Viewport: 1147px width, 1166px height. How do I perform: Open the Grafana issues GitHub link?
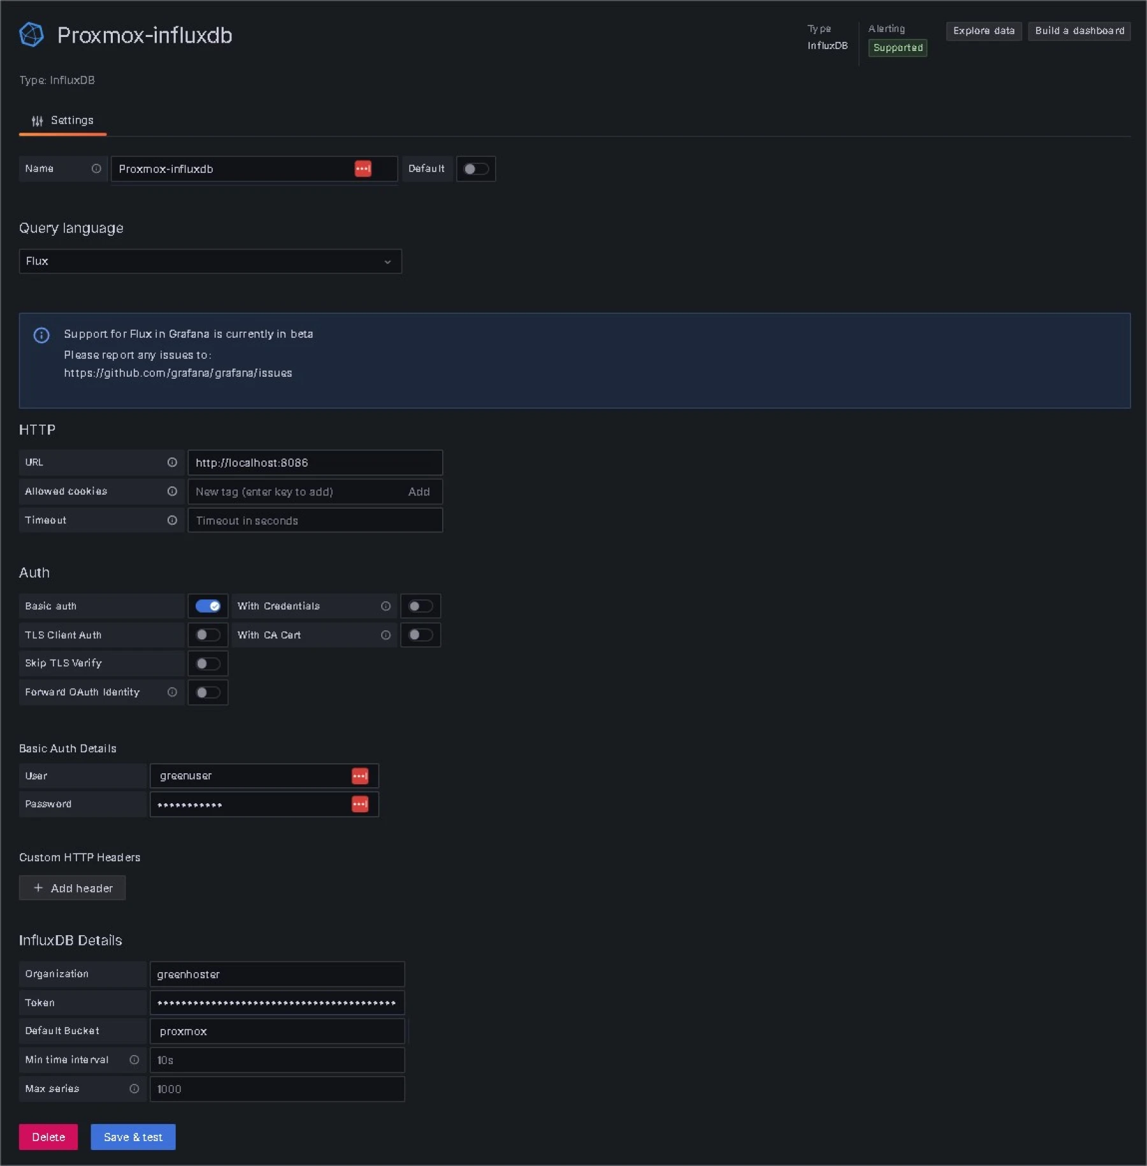tap(178, 373)
